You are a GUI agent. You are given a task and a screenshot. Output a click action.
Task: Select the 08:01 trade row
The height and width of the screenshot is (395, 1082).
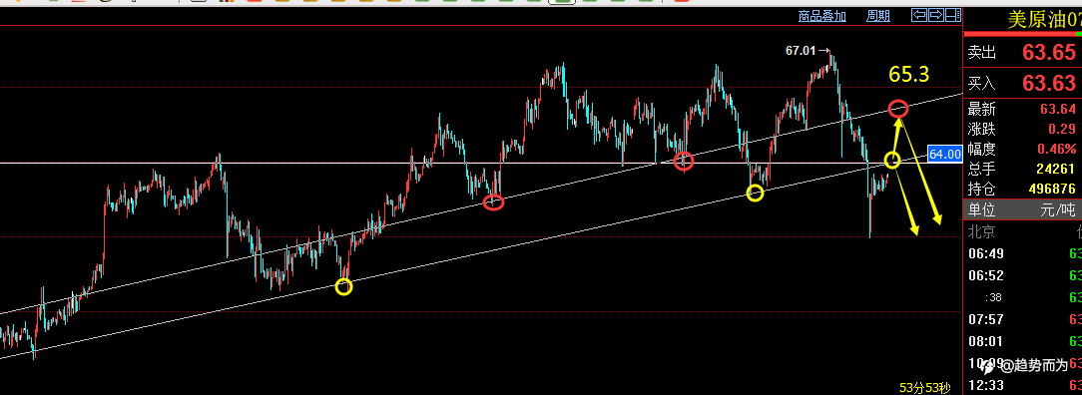(1023, 341)
